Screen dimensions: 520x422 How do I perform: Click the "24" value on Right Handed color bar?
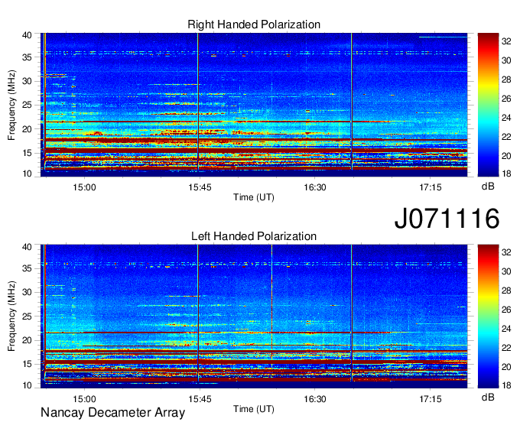tap(506, 118)
